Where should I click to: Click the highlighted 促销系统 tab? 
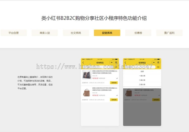tap(107, 33)
